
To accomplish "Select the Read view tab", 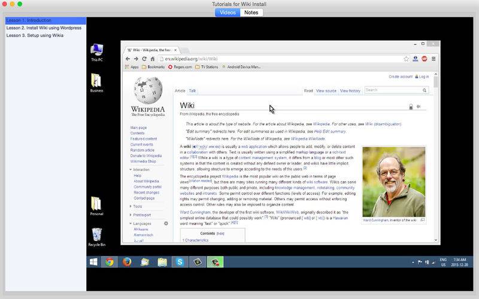I will point(308,91).
